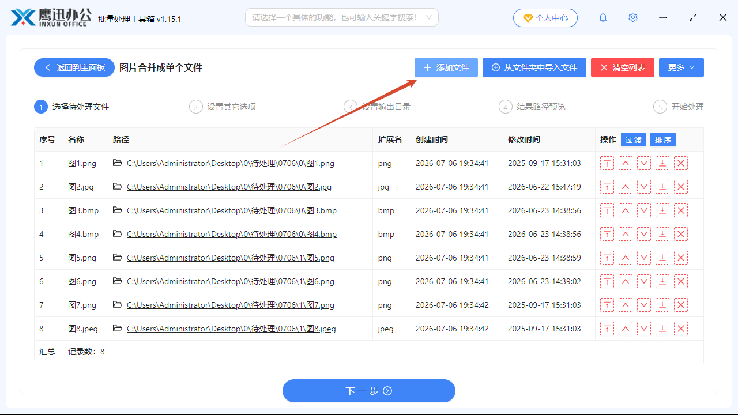This screenshot has width=738, height=415.
Task: Open path link for 图8.jpeg
Action: point(231,329)
